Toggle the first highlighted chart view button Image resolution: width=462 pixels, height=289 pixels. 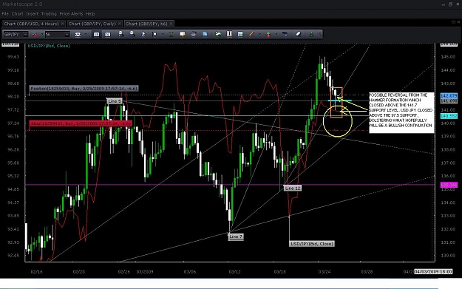tap(96, 35)
